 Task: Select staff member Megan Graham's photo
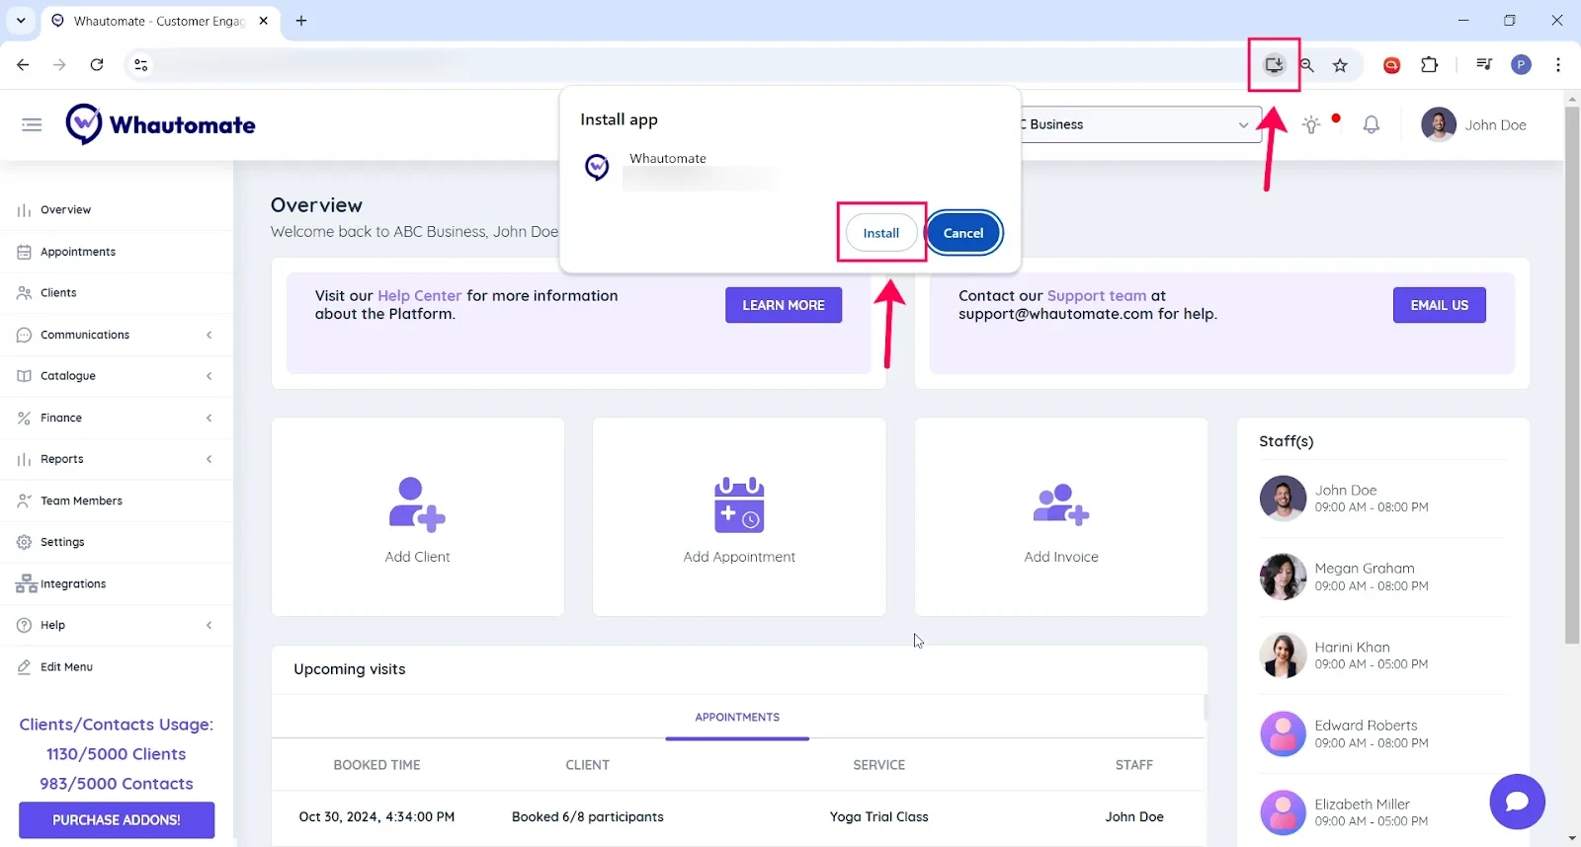(x=1283, y=577)
